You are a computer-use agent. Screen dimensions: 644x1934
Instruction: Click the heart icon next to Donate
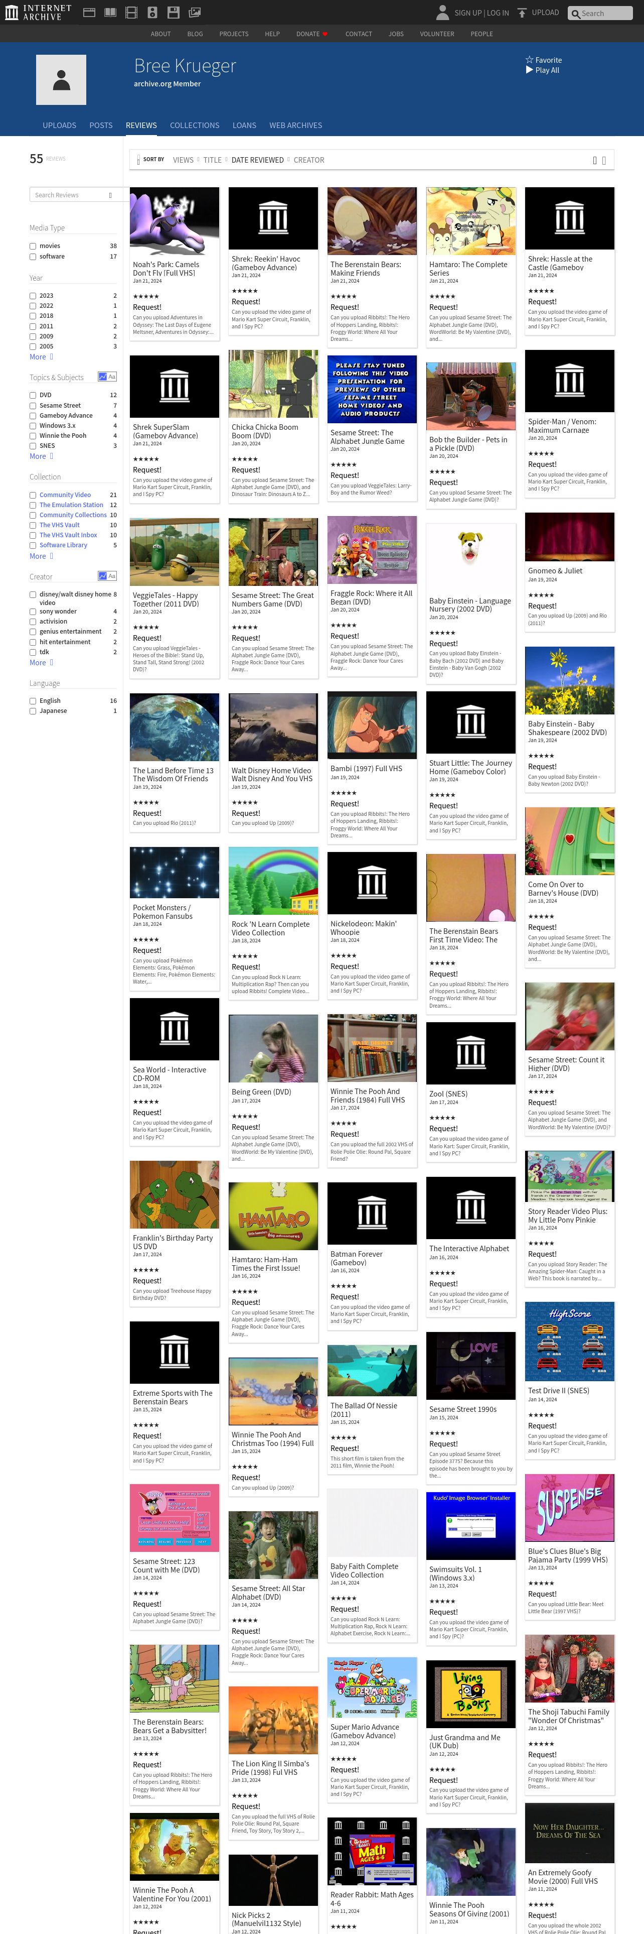325,34
